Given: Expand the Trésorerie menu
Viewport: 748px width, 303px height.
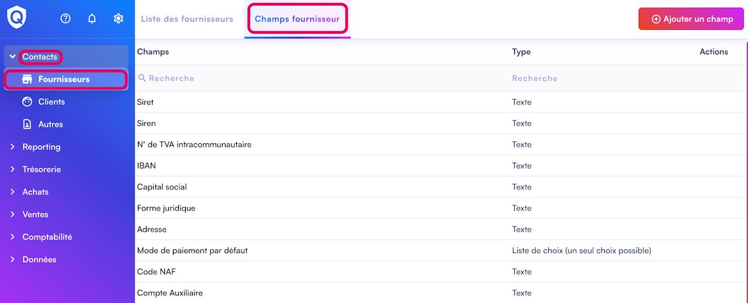Looking at the screenshot, I should (x=41, y=170).
